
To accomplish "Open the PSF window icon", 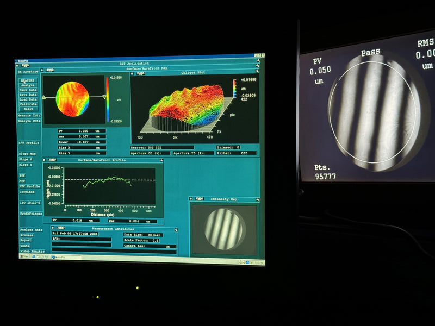I will pos(22,175).
